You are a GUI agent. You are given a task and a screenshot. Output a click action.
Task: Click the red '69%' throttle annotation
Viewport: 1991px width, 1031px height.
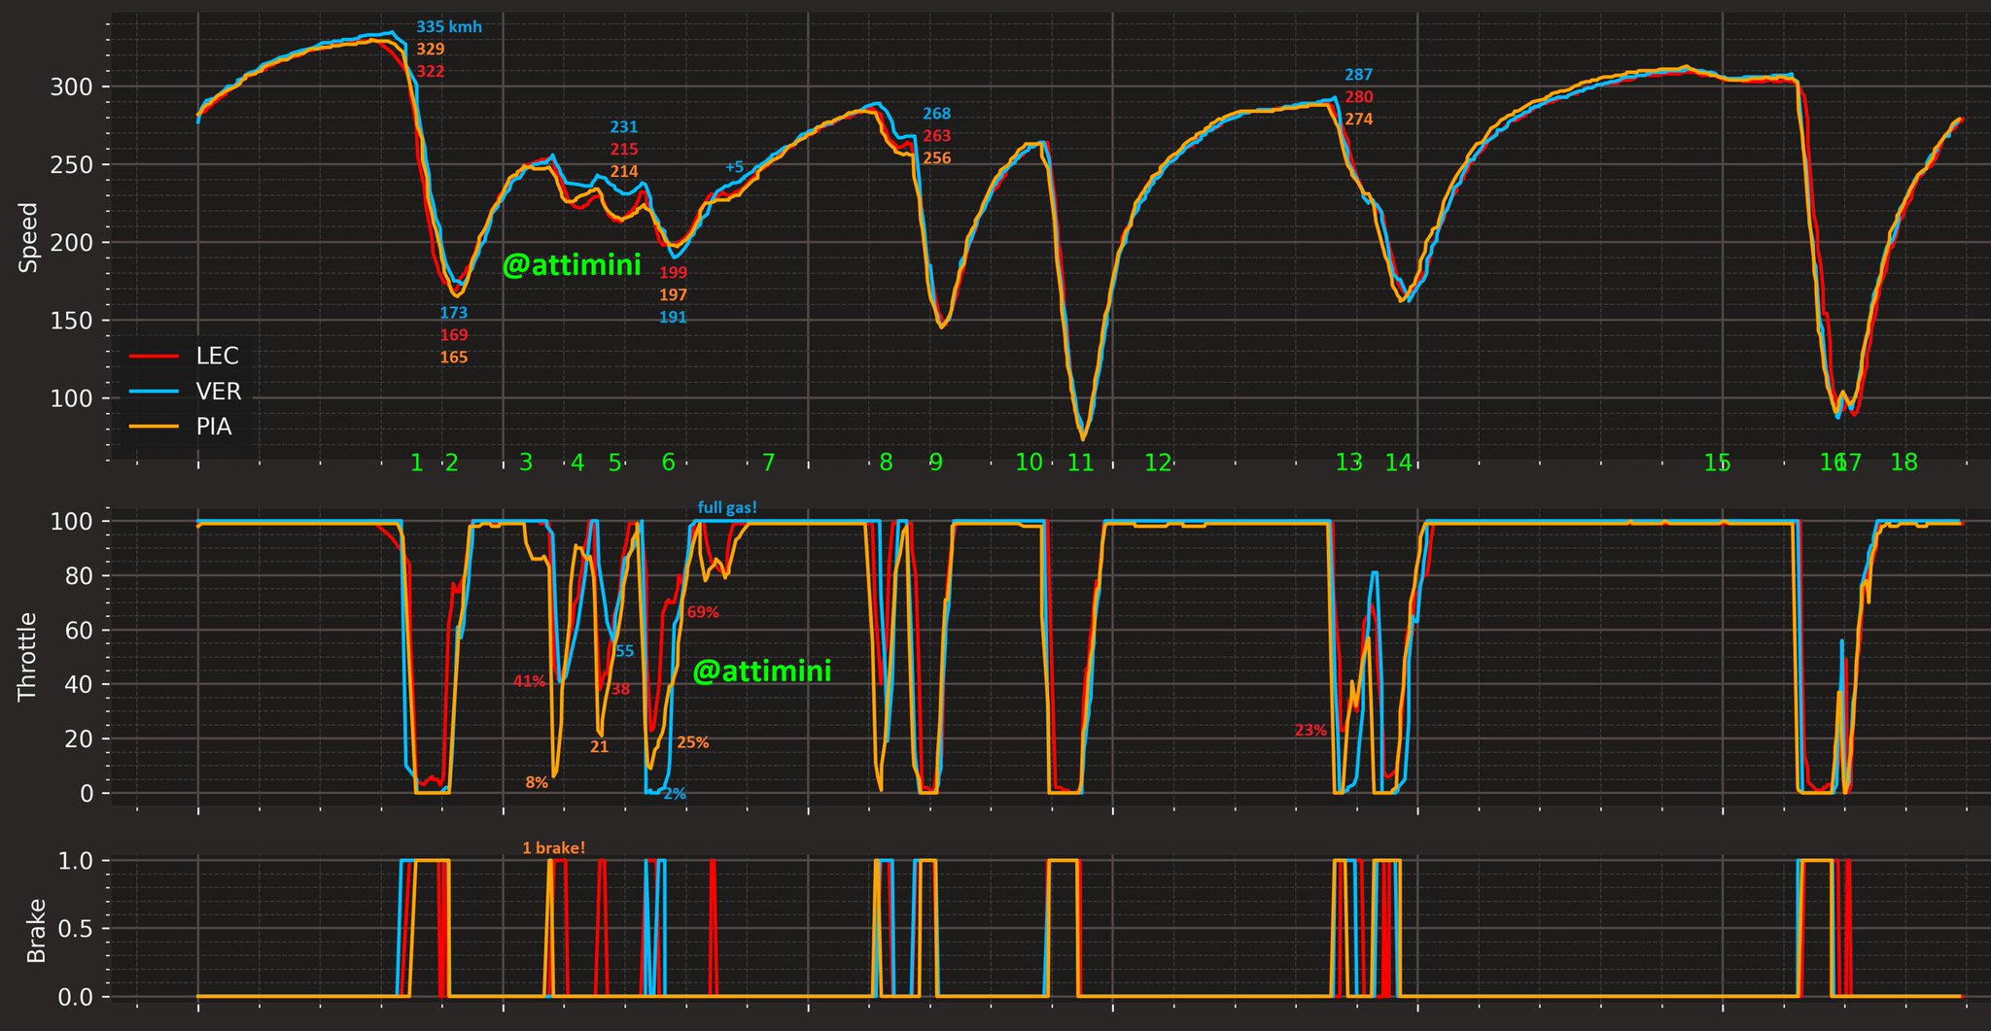click(703, 613)
